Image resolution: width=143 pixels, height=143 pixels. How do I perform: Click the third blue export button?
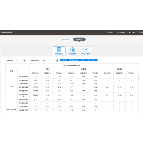click(84, 60)
